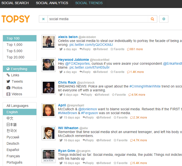
Task: Open Ryan Grim's avatar thumbnail
Action: [x=49, y=156]
